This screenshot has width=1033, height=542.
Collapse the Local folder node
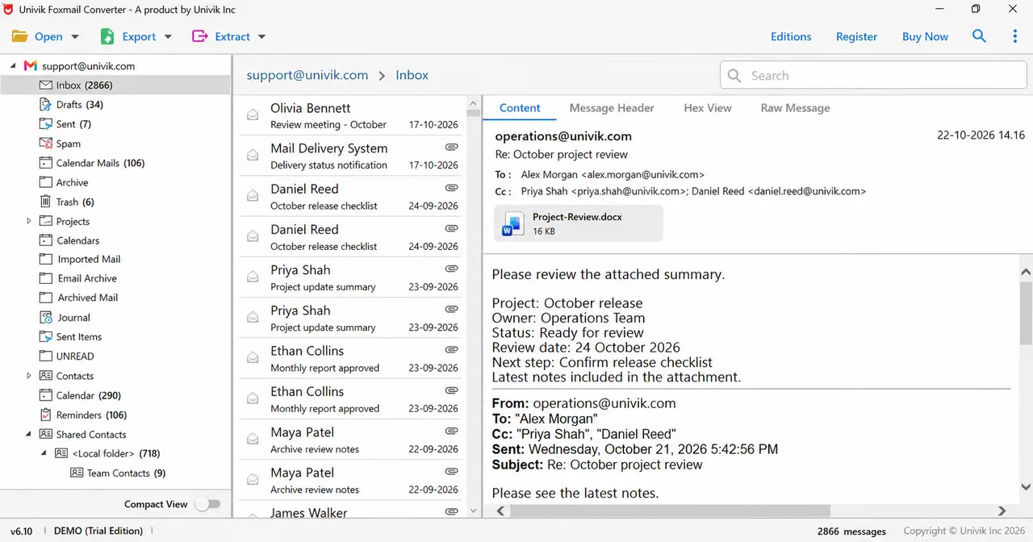click(x=44, y=453)
